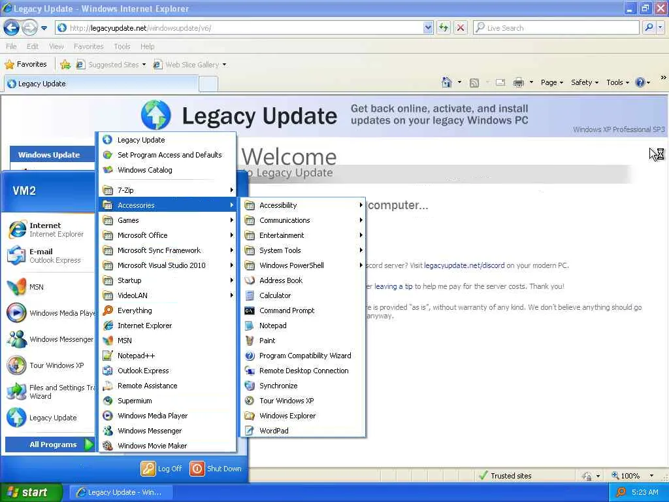The image size is (669, 502).
Task: Click Favorites button in favorites bar
Action: coord(25,65)
